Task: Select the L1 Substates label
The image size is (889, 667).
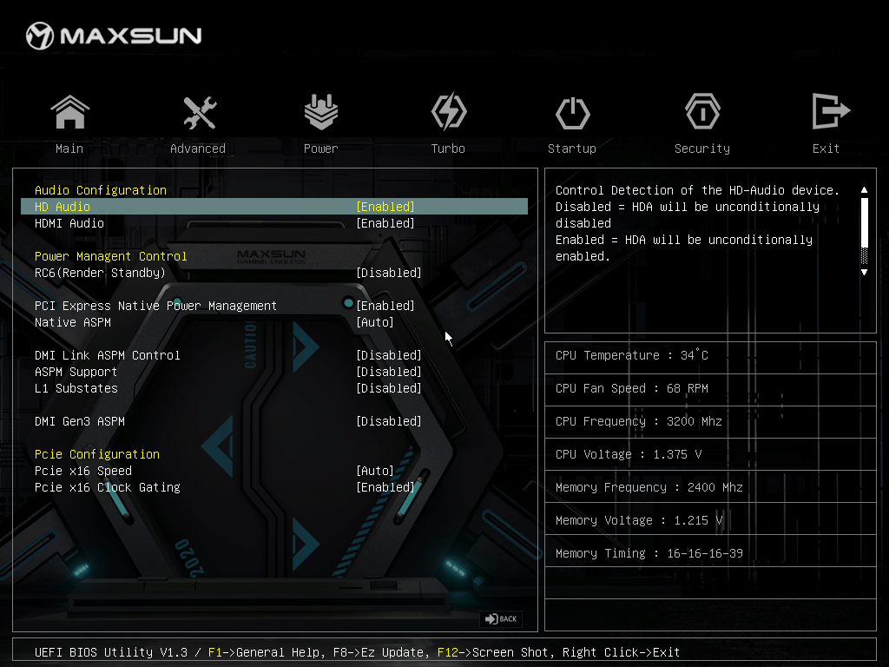Action: tap(76, 388)
